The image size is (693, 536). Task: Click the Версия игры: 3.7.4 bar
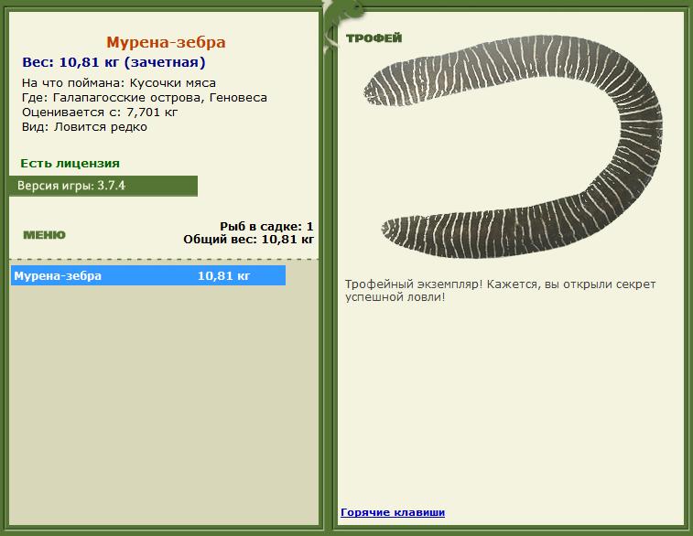click(103, 186)
